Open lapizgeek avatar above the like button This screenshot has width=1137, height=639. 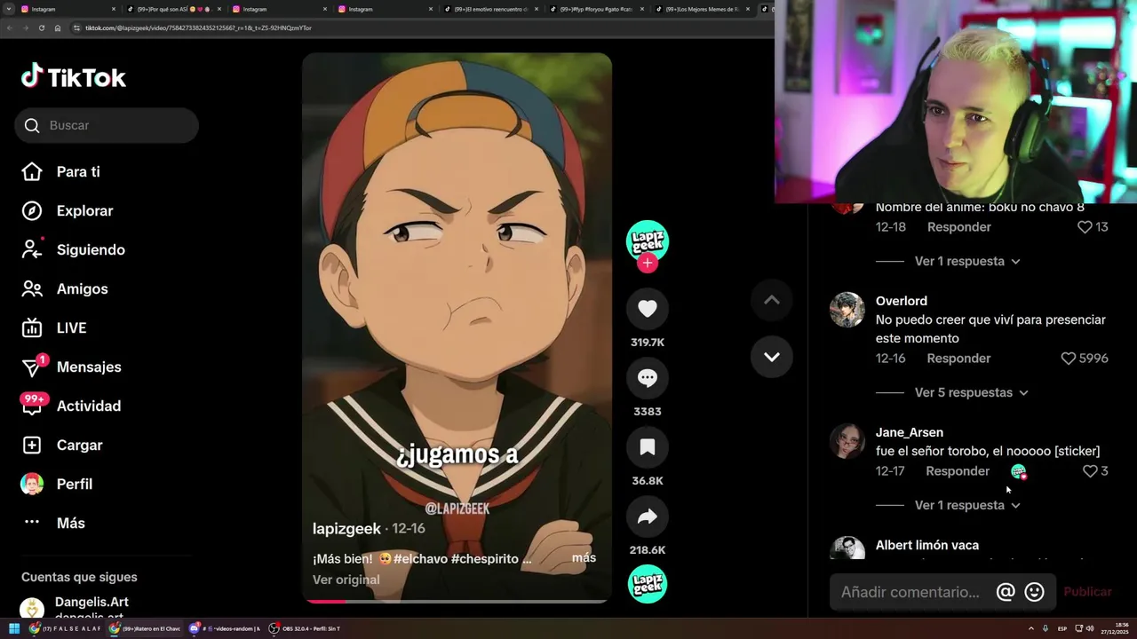pos(648,241)
